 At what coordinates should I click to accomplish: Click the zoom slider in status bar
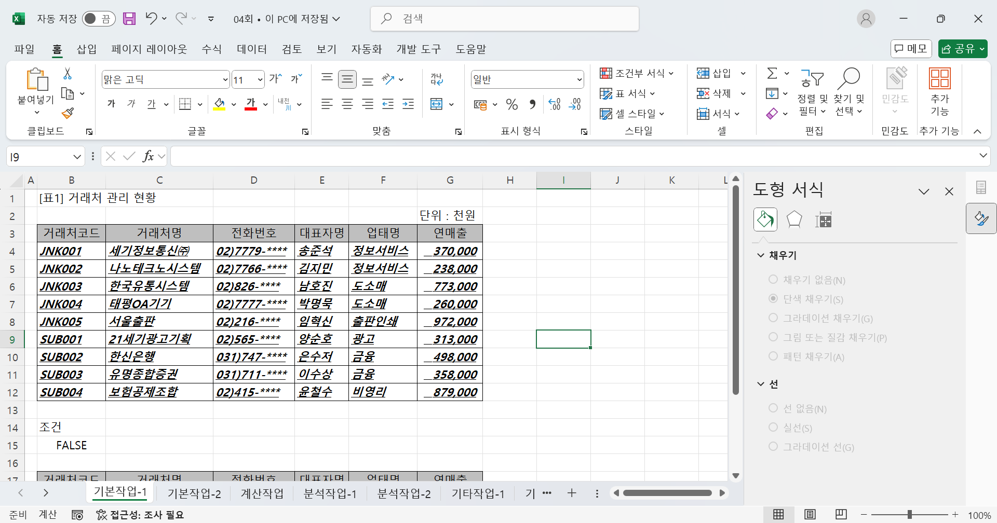point(909,514)
